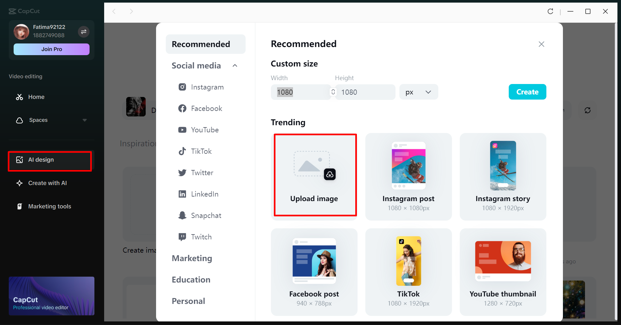
Task: Open the Education category
Action: pos(191,279)
